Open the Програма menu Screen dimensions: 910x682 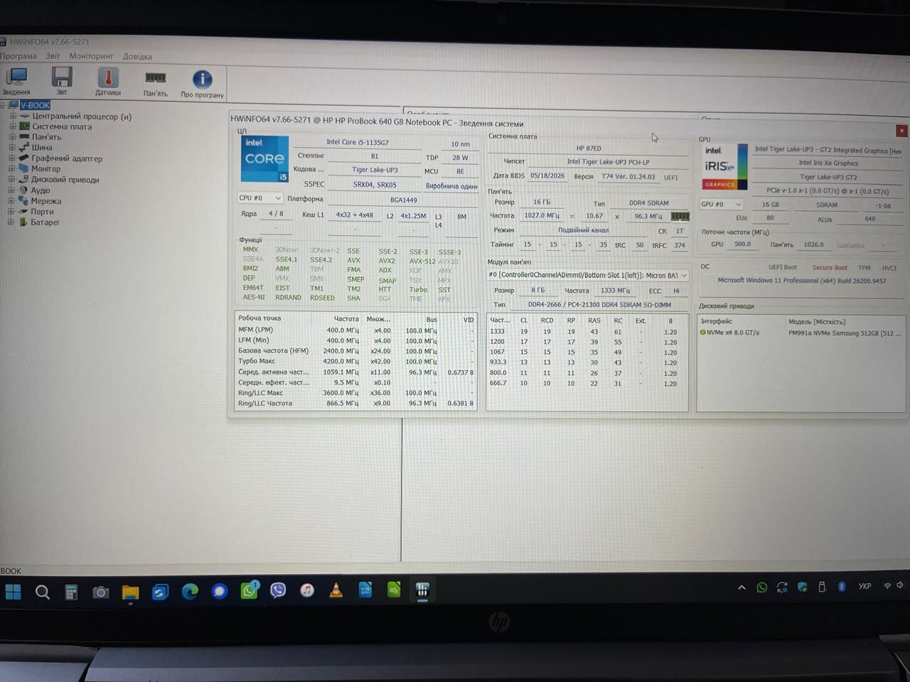pyautogui.click(x=18, y=56)
